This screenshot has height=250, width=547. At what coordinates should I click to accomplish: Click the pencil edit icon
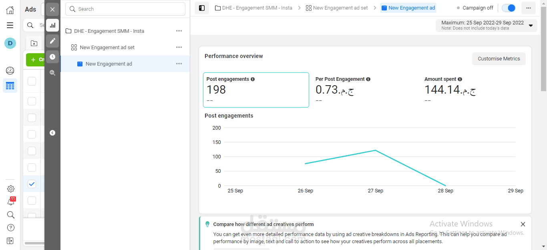(52, 41)
